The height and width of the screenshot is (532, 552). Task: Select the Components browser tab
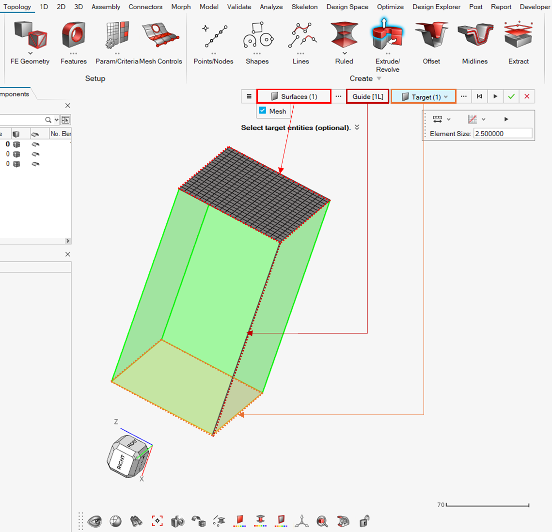point(15,94)
